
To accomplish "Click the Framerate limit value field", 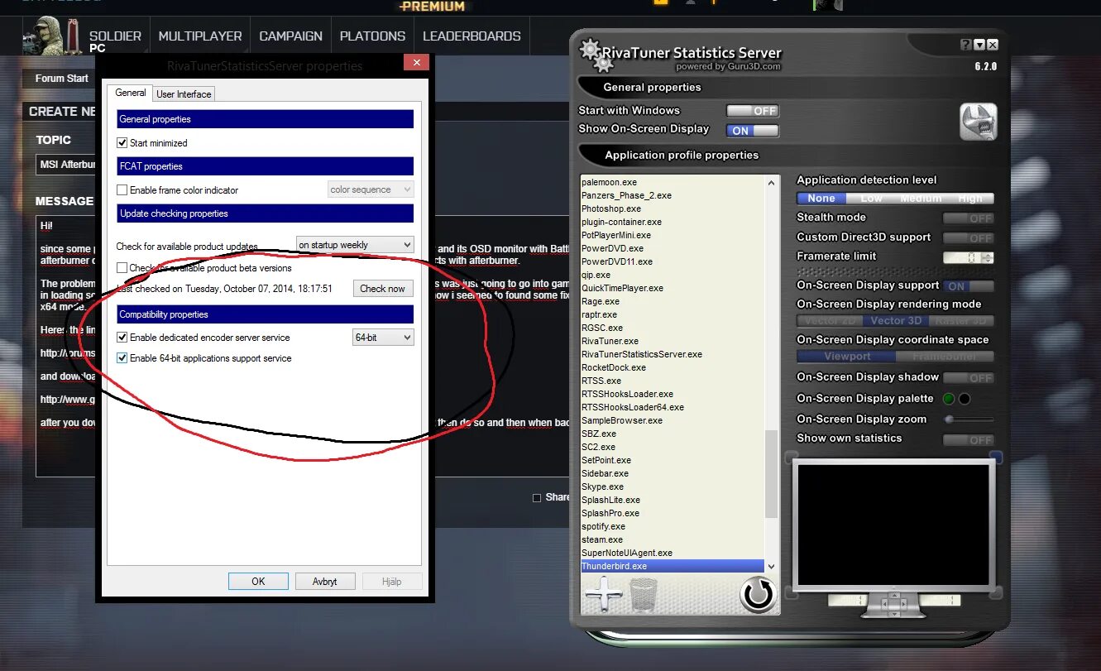I will 963,258.
